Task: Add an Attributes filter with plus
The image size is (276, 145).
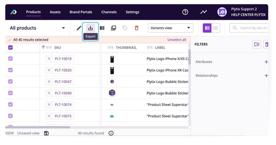Action: pos(266,62)
